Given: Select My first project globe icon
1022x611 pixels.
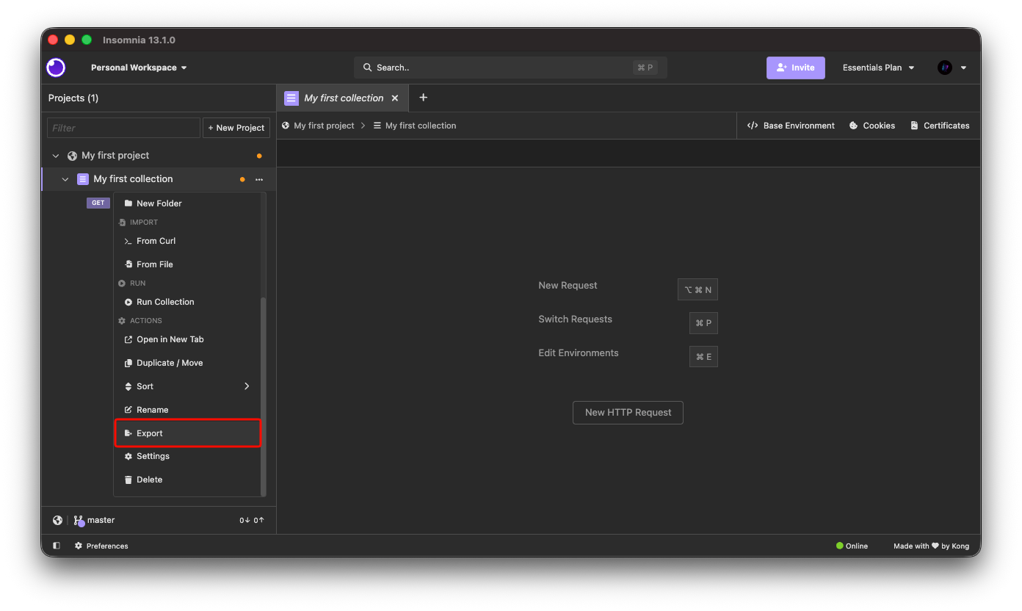Looking at the screenshot, I should [x=72, y=156].
